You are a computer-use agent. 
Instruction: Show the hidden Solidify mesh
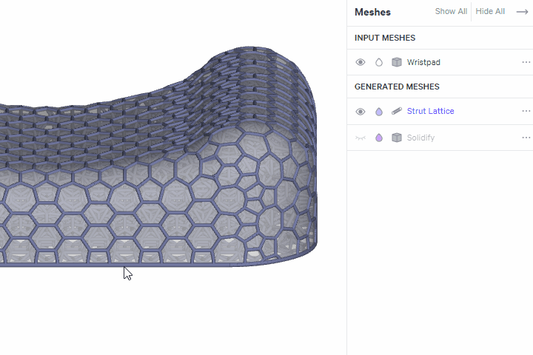361,138
